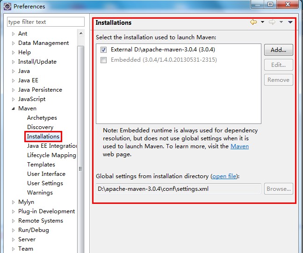Expand the Java EE node

[x=13, y=80]
